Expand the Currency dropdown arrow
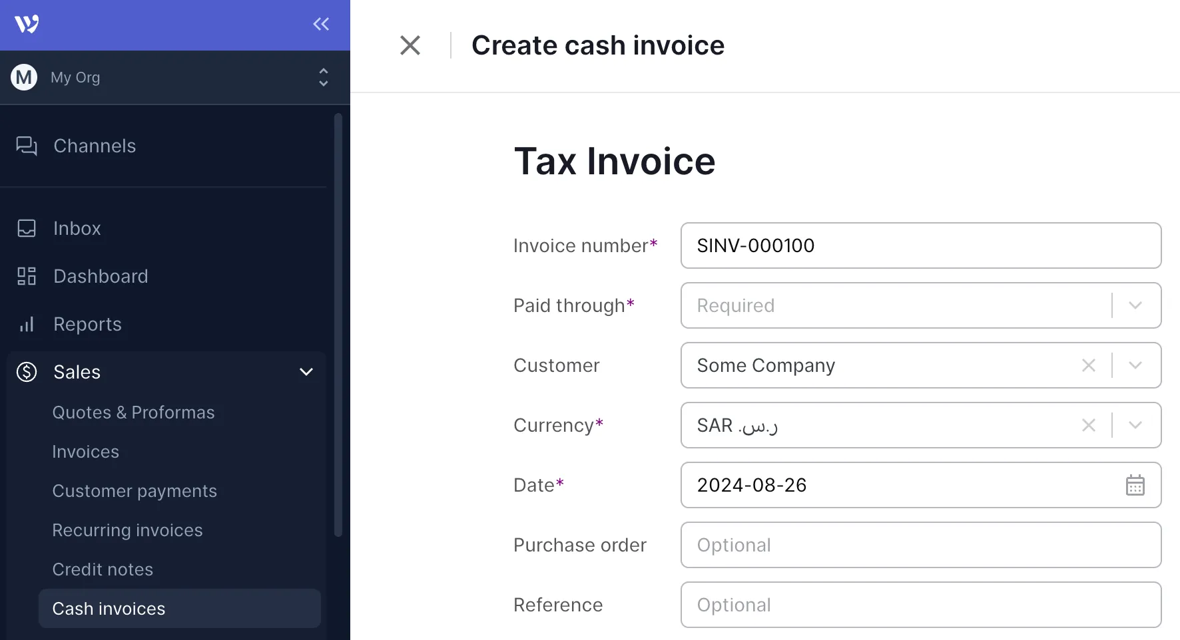This screenshot has height=640, width=1180. point(1135,425)
